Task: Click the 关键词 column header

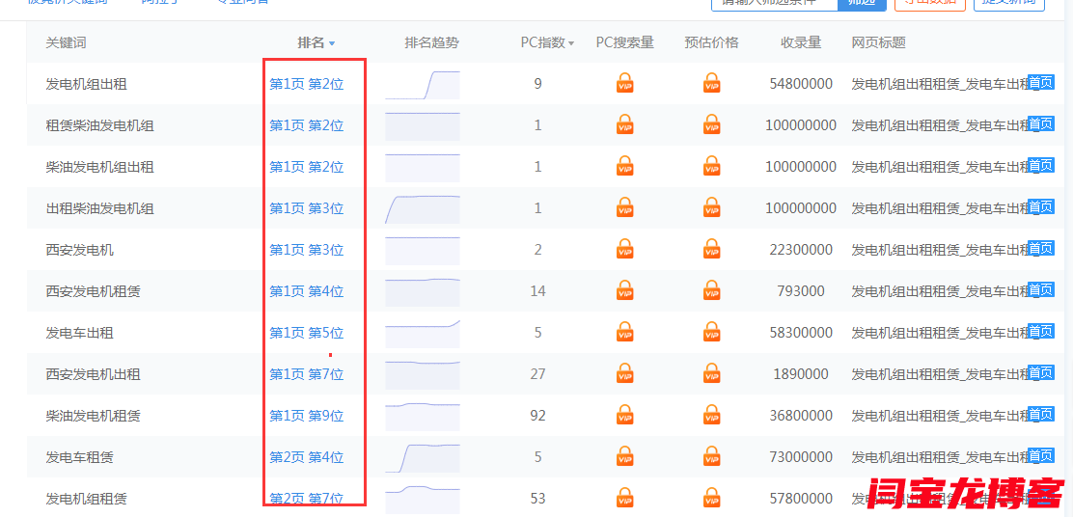Action: pyautogui.click(x=66, y=42)
